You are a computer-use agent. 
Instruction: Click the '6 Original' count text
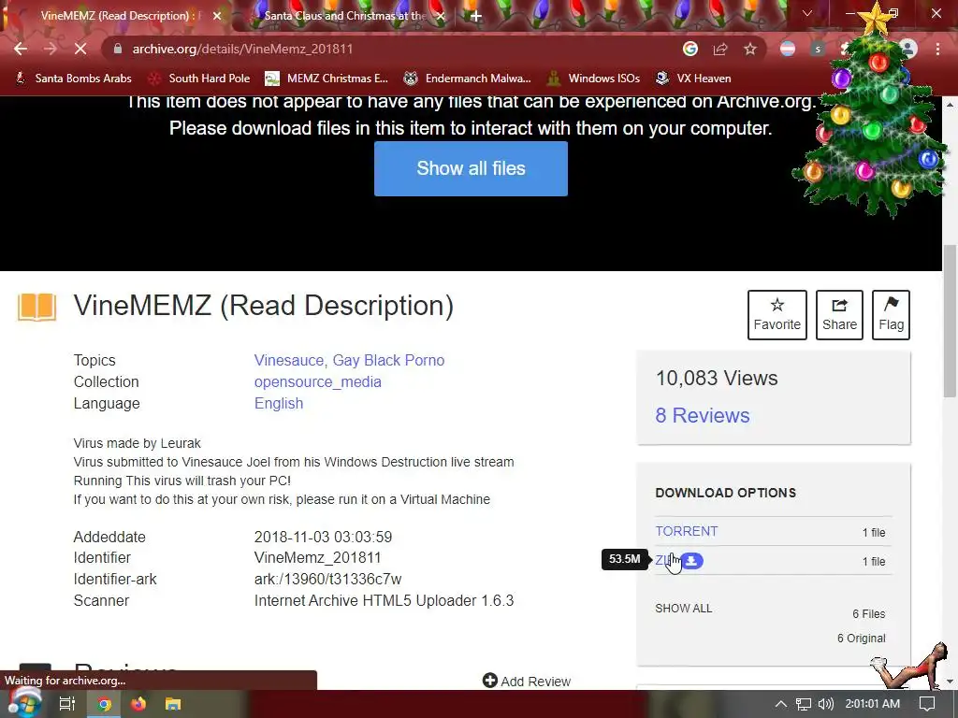(x=862, y=638)
